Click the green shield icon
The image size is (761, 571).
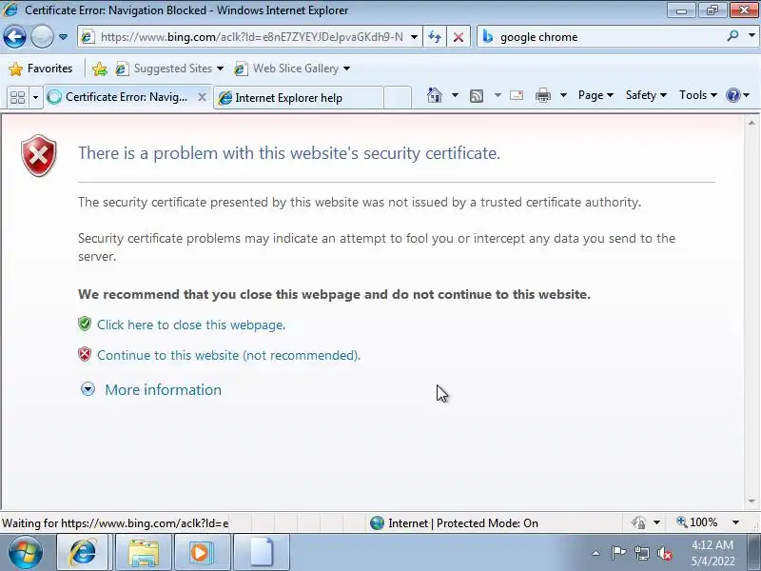click(85, 324)
